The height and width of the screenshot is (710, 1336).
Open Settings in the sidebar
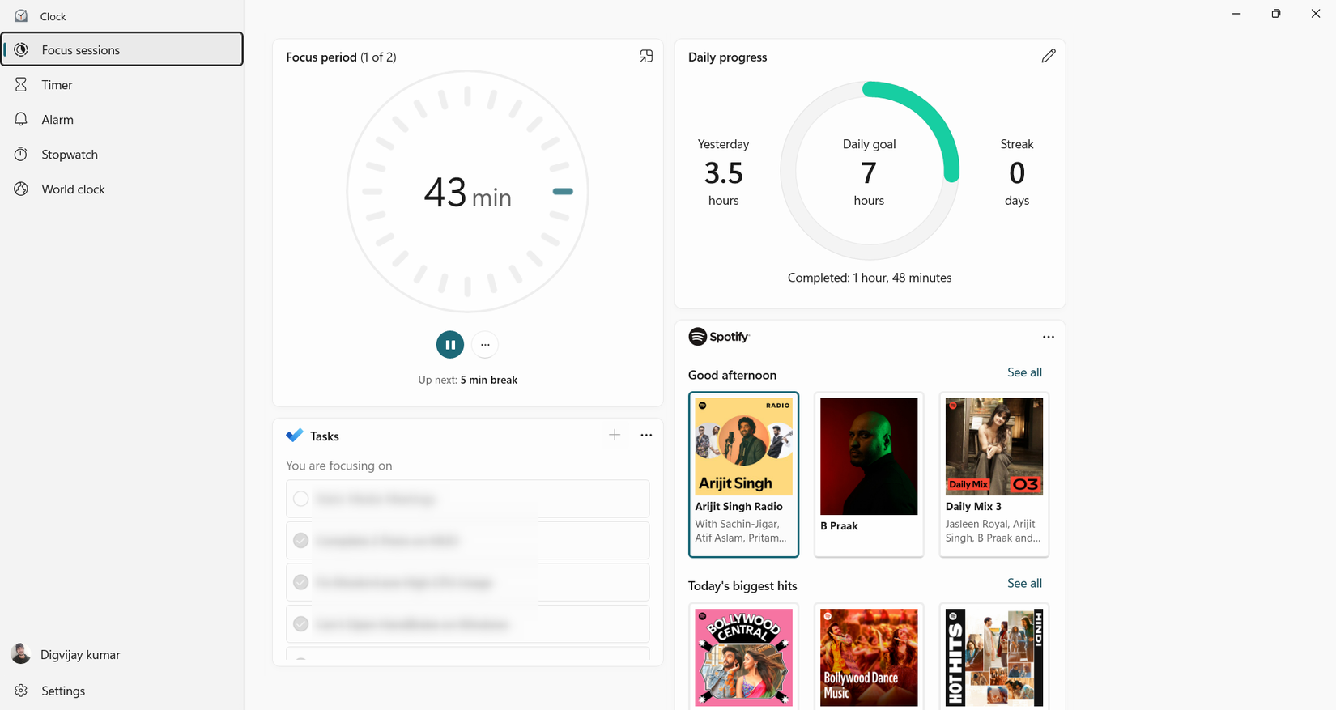(122, 691)
